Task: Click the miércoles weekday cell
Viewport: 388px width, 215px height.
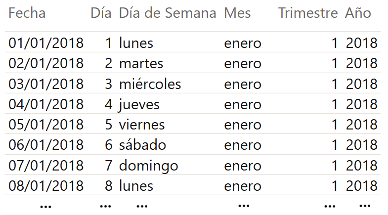Action: [150, 85]
